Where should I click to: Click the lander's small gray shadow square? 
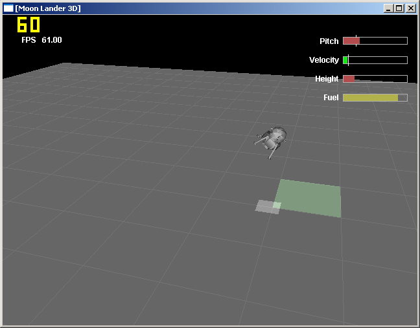pos(266,207)
